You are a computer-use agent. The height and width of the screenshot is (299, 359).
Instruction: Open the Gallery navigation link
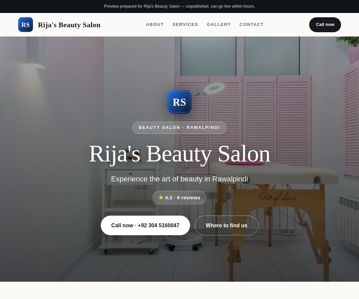(219, 25)
